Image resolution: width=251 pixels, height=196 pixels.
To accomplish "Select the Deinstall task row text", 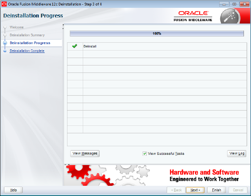I will point(90,46).
